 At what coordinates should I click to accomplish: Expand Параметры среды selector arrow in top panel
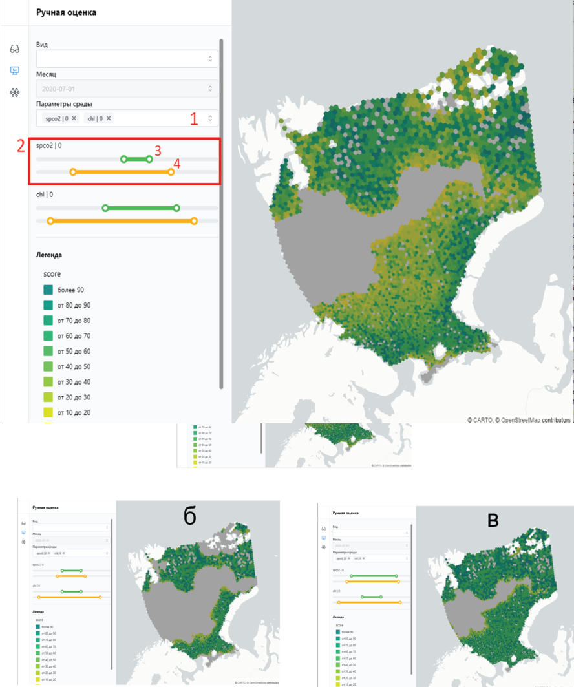(x=210, y=118)
